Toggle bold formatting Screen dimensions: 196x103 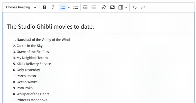(45, 7)
